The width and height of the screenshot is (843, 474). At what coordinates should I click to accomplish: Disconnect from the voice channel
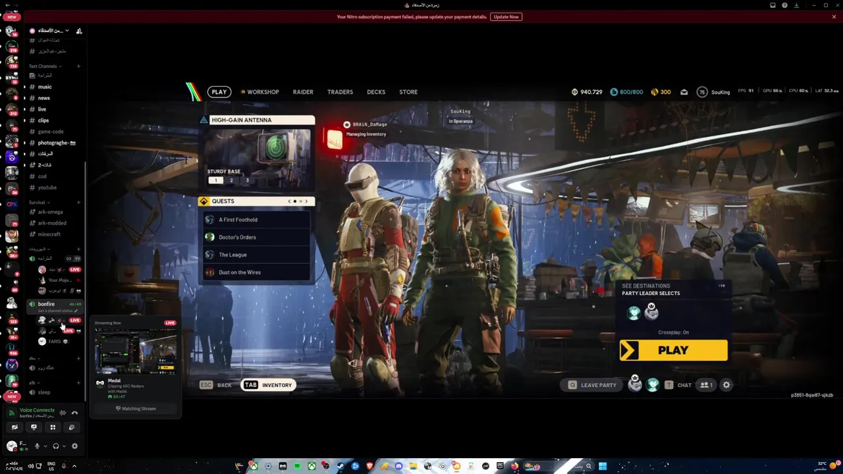click(x=74, y=413)
